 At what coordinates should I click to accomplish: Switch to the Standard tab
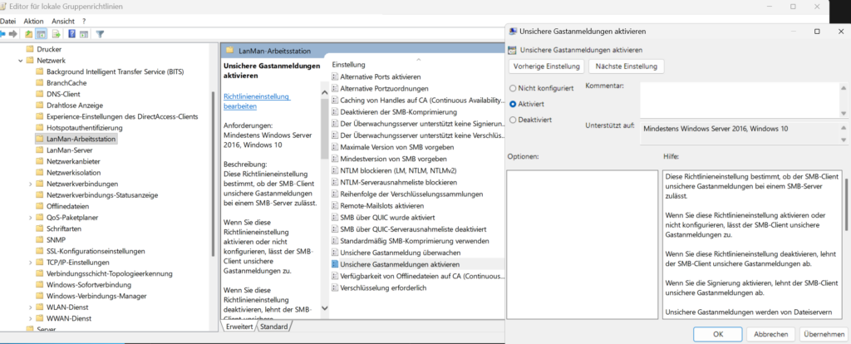pos(273,327)
